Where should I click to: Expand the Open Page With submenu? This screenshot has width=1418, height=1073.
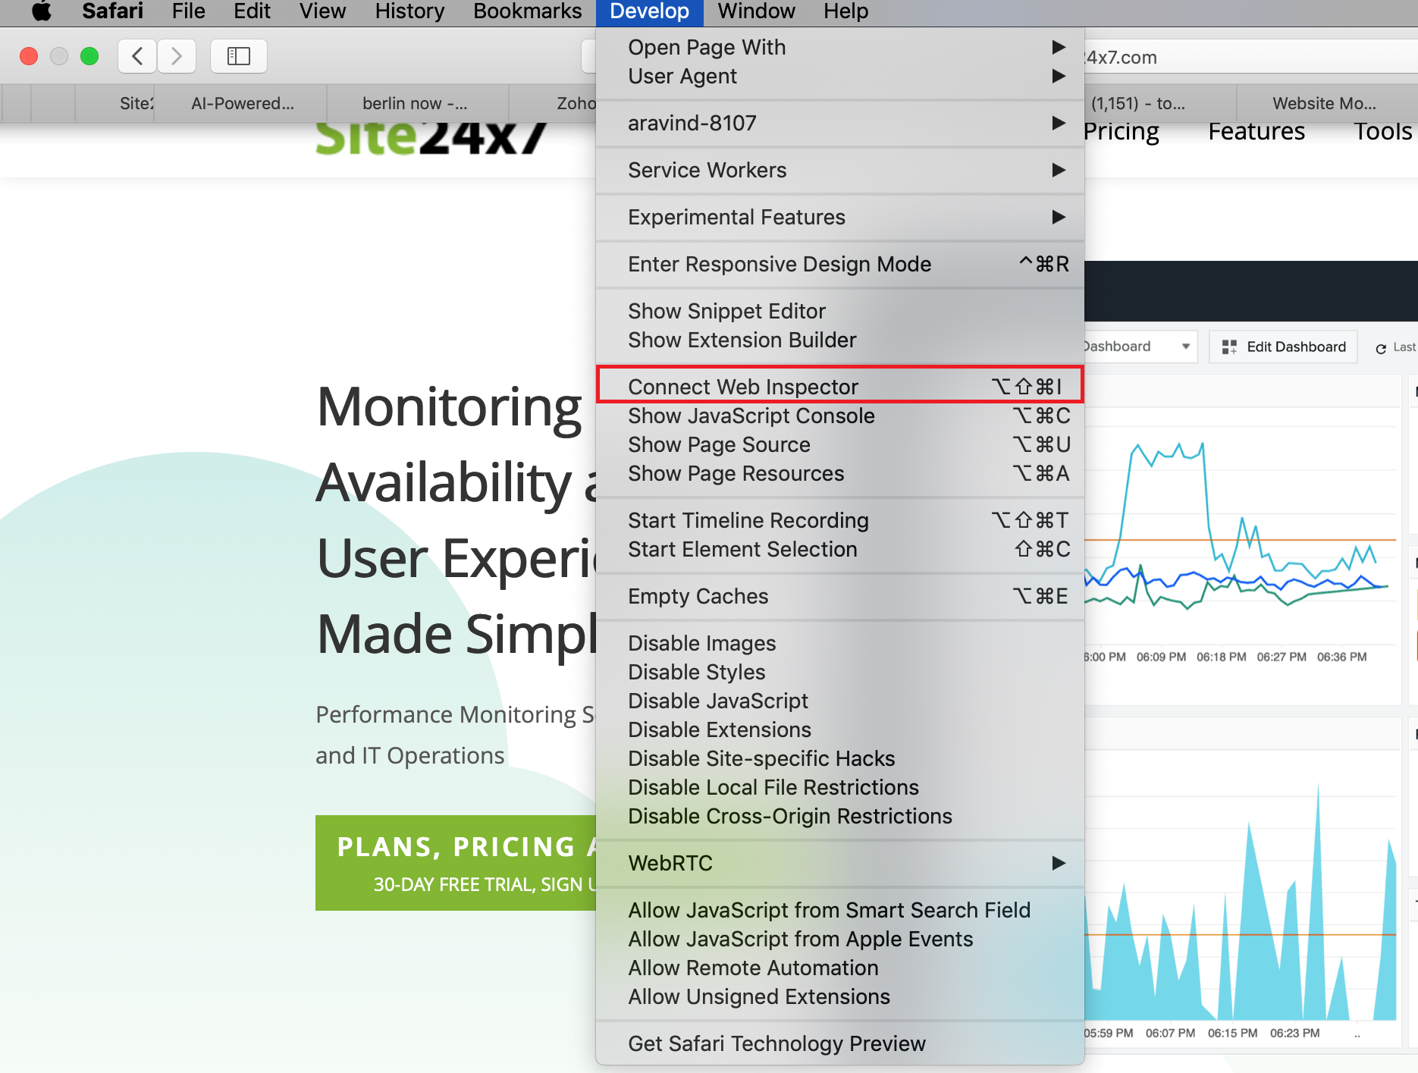coord(840,47)
